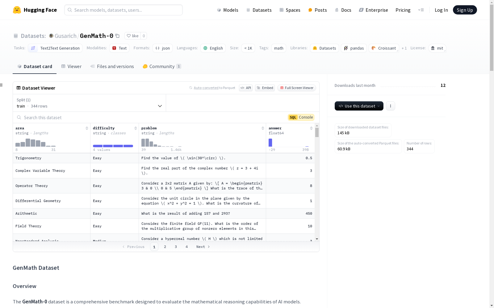Click the json format tag
This screenshot has width=494, height=308.
[x=162, y=48]
